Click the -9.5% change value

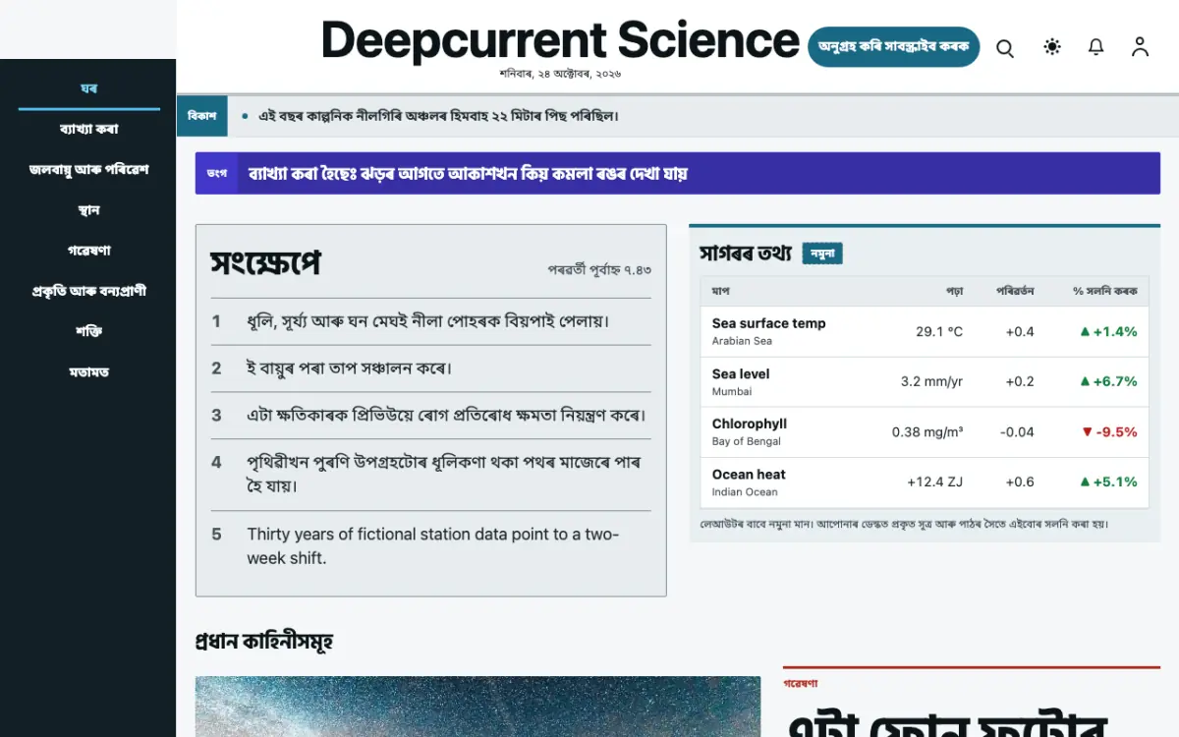tap(1109, 431)
